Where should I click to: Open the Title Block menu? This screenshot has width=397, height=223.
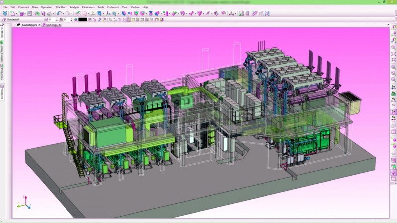tap(61, 7)
